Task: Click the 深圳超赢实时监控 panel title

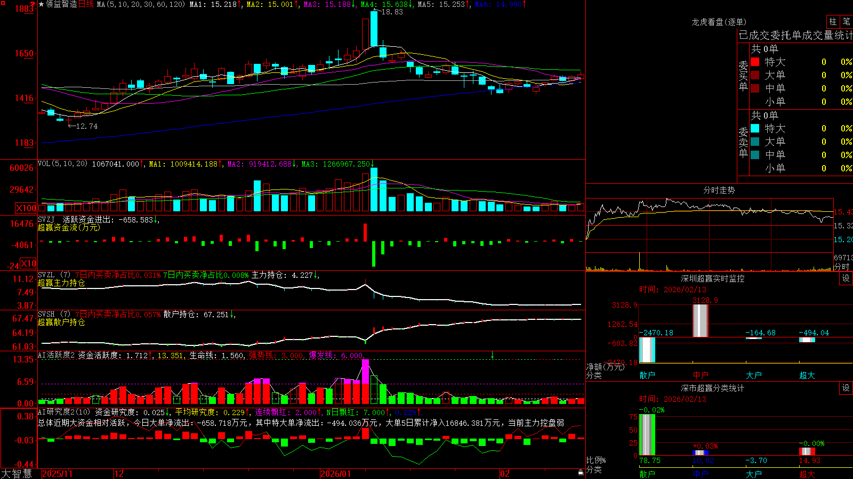Action: click(x=713, y=278)
